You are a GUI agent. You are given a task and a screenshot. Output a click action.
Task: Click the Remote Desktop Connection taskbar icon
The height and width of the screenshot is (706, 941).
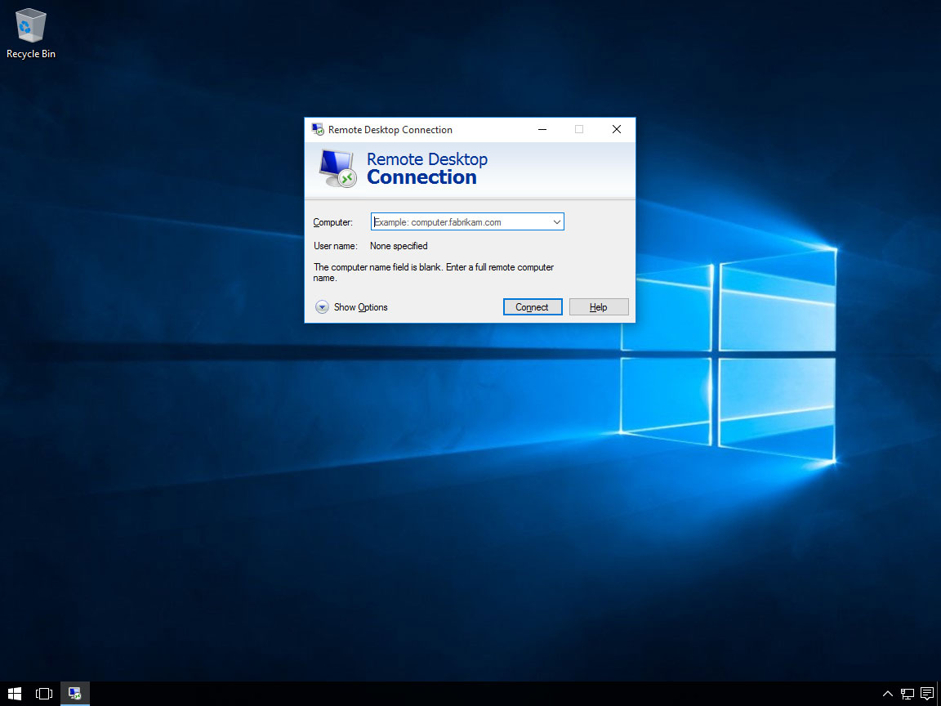click(75, 694)
